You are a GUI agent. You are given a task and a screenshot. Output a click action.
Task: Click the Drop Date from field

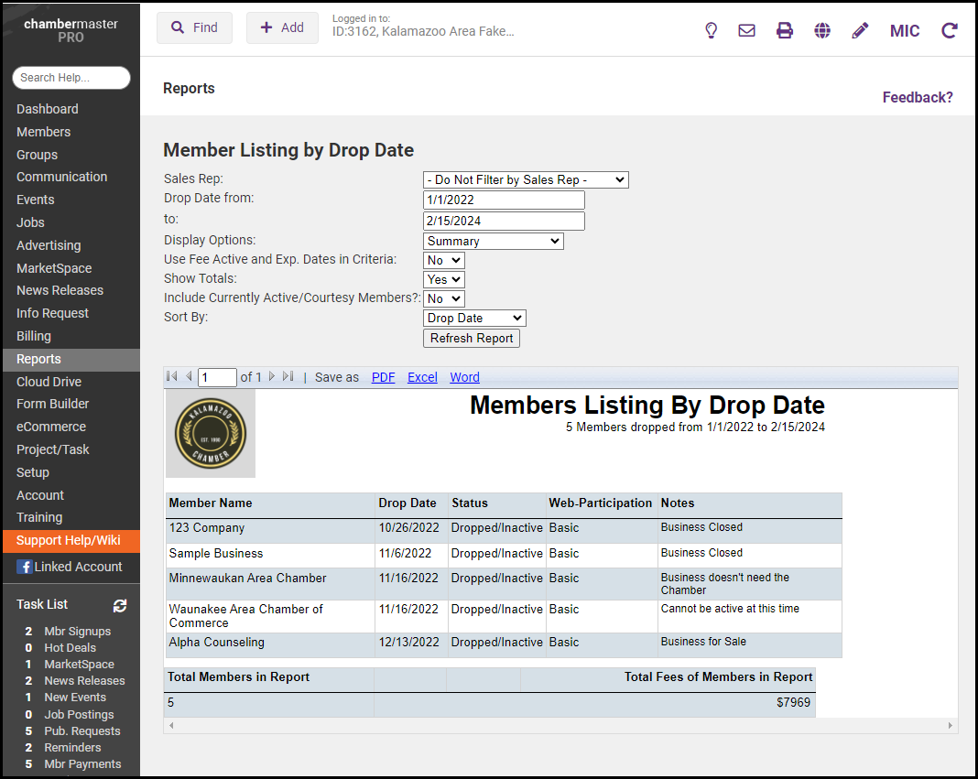click(504, 200)
